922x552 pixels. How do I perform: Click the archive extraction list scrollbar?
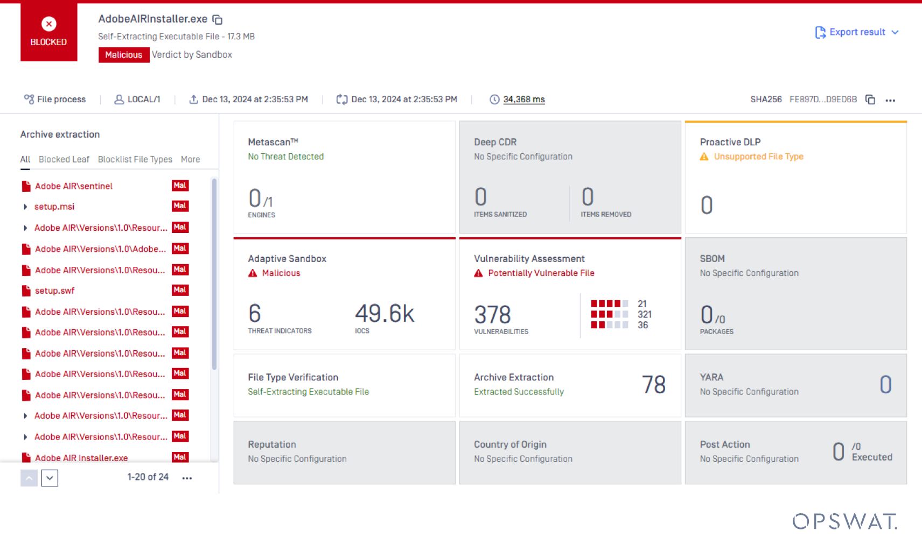pyautogui.click(x=214, y=274)
